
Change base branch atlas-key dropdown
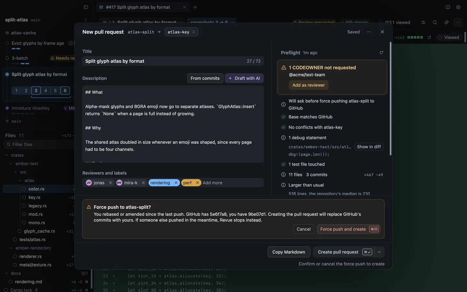click(x=181, y=32)
